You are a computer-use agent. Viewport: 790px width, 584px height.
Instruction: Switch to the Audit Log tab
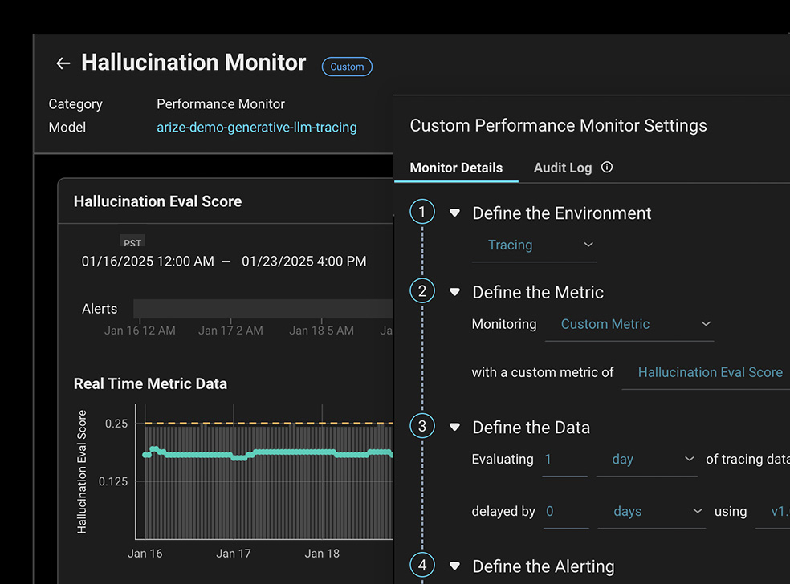pos(562,168)
